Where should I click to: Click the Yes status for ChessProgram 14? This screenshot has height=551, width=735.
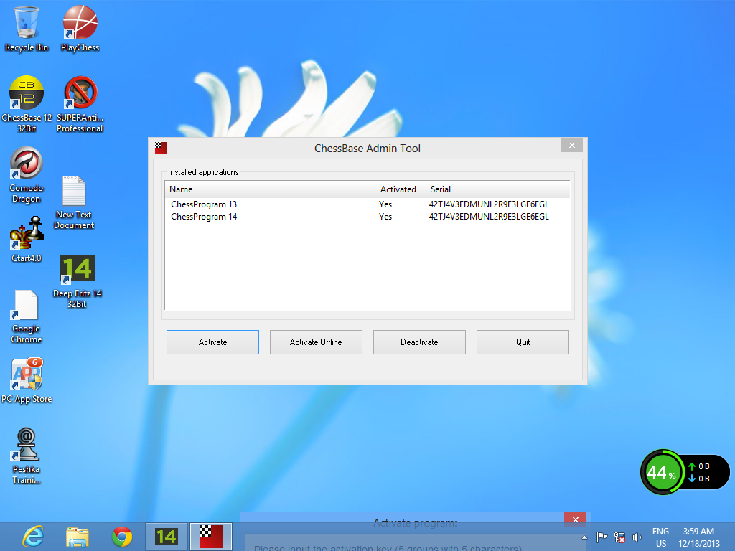(385, 217)
